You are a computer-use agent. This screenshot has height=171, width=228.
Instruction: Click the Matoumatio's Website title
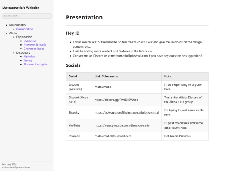tap(21, 8)
